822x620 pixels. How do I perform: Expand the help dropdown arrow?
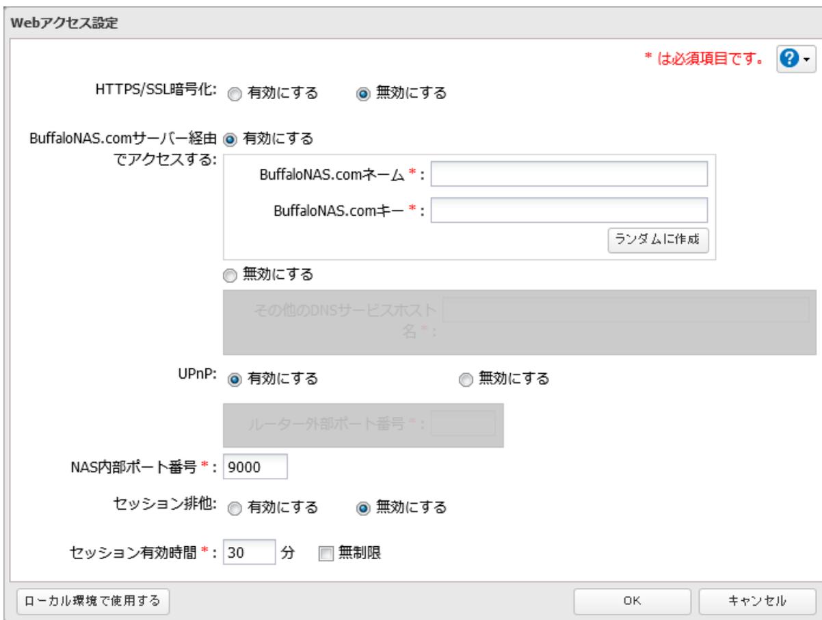pyautogui.click(x=806, y=61)
